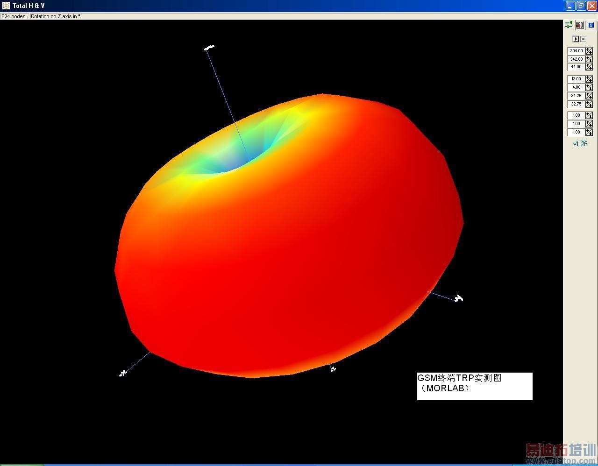
Task: Click the arrows stepper beside 24.26
Action: [589, 96]
